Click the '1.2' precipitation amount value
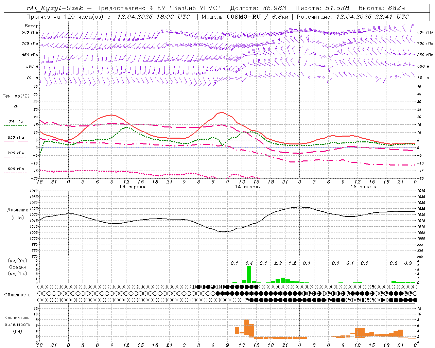This screenshot has height=348, width=435. pyautogui.click(x=292, y=263)
